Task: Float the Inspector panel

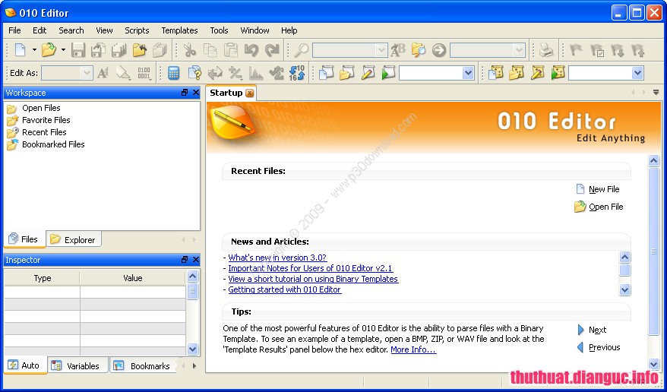Action: [185, 259]
